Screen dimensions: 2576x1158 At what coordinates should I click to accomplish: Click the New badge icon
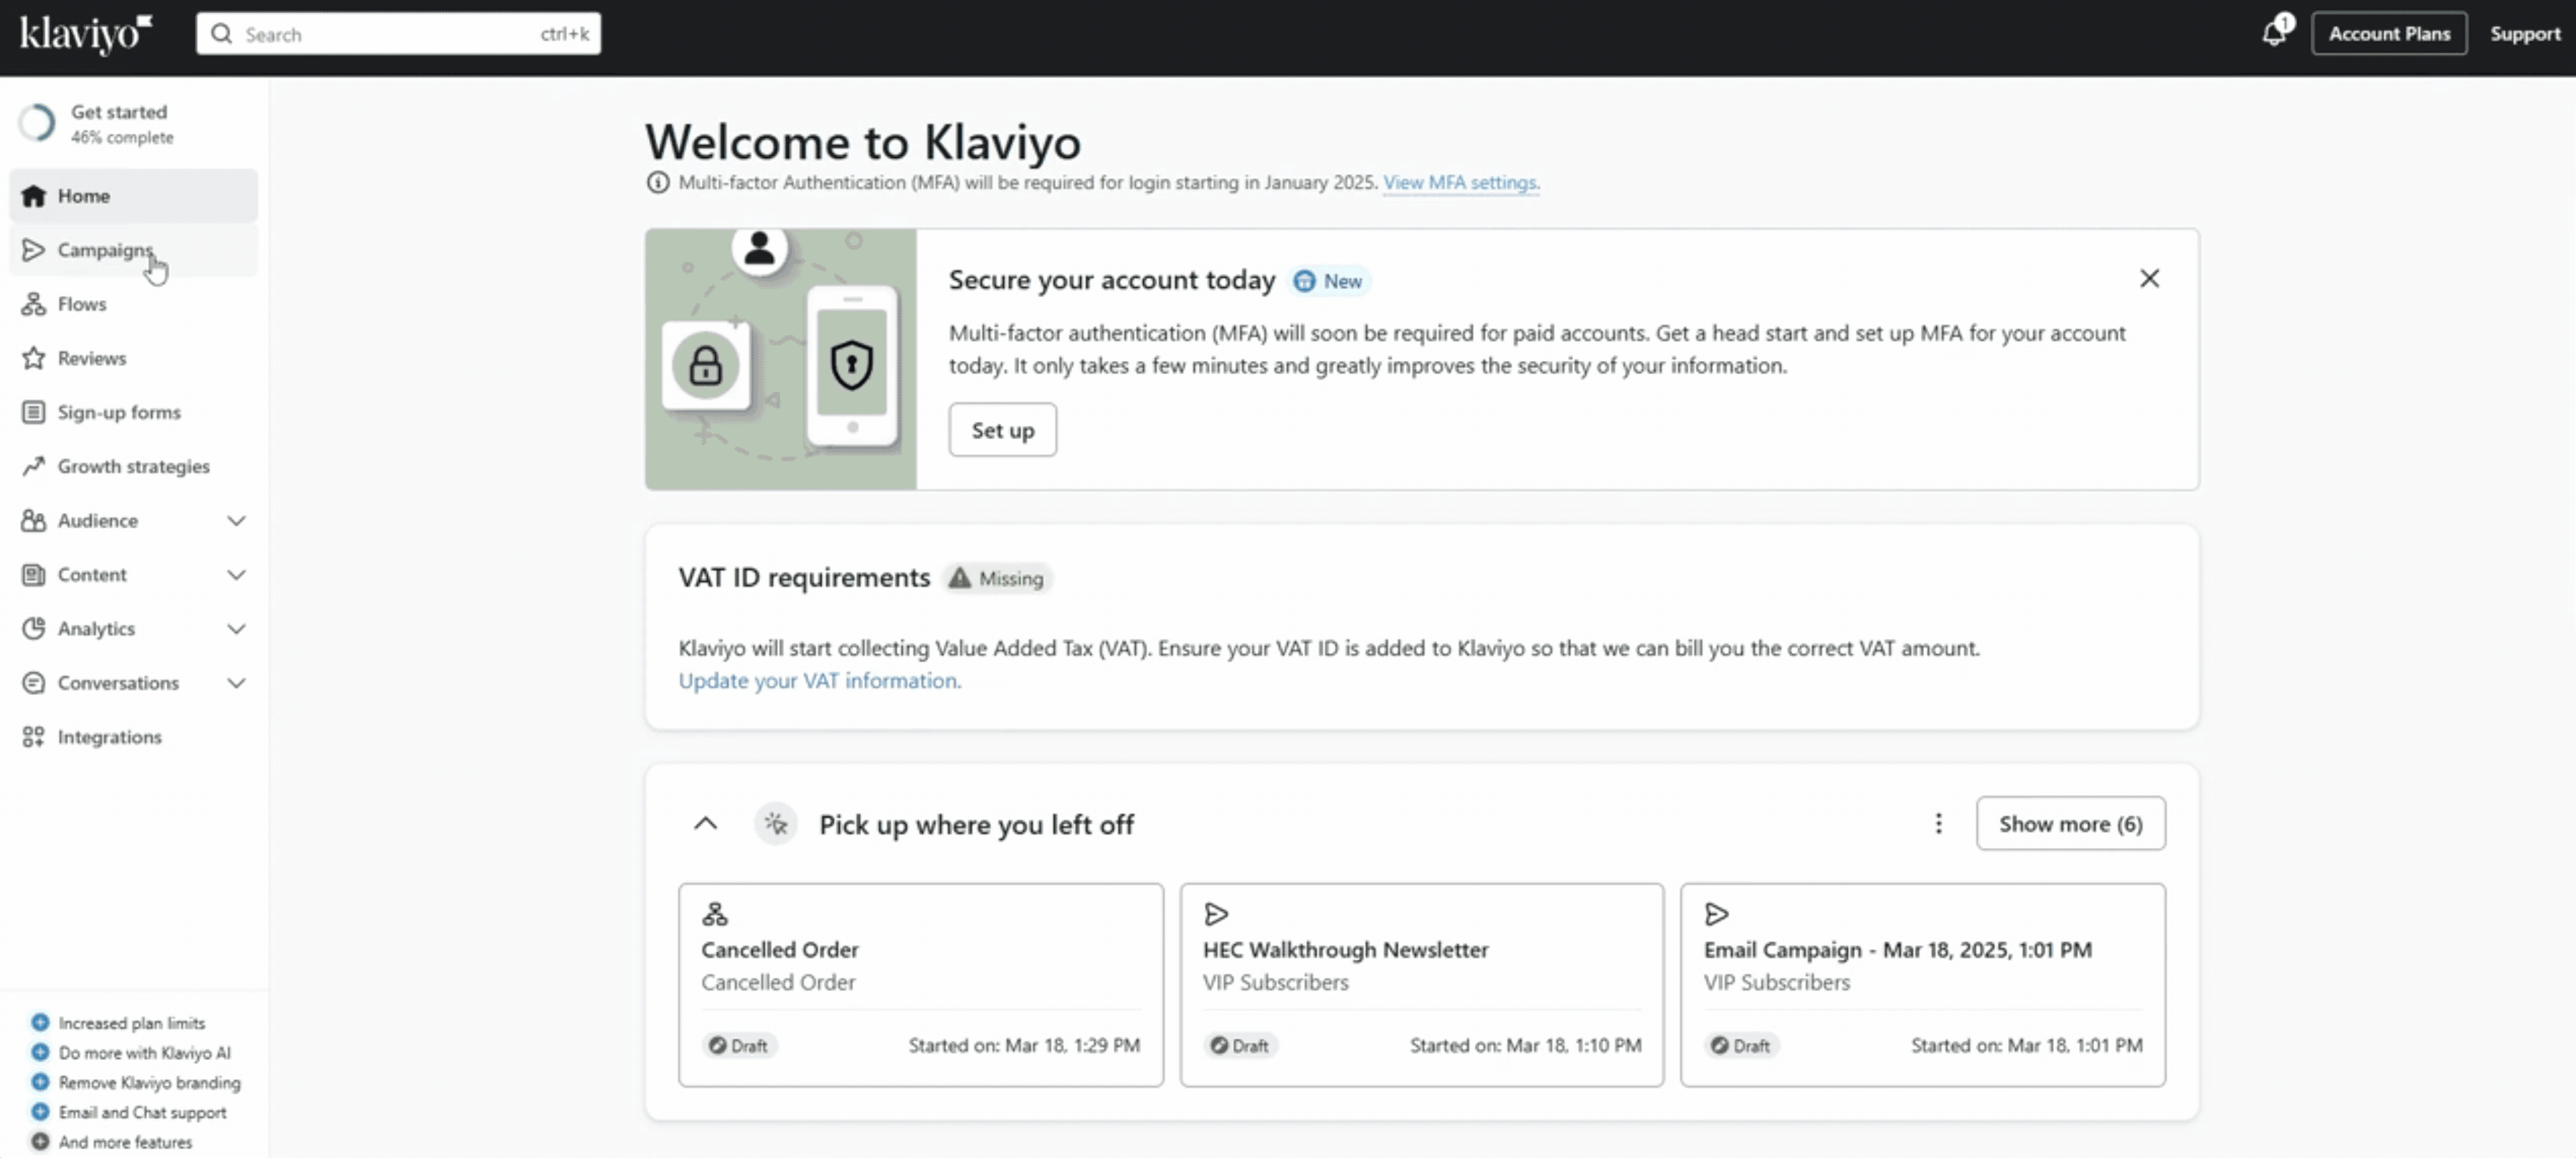pyautogui.click(x=1304, y=281)
